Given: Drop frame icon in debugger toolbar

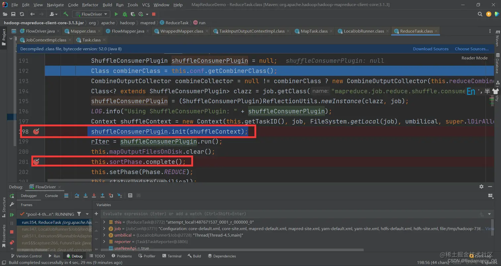Looking at the screenshot, I should [x=111, y=196].
